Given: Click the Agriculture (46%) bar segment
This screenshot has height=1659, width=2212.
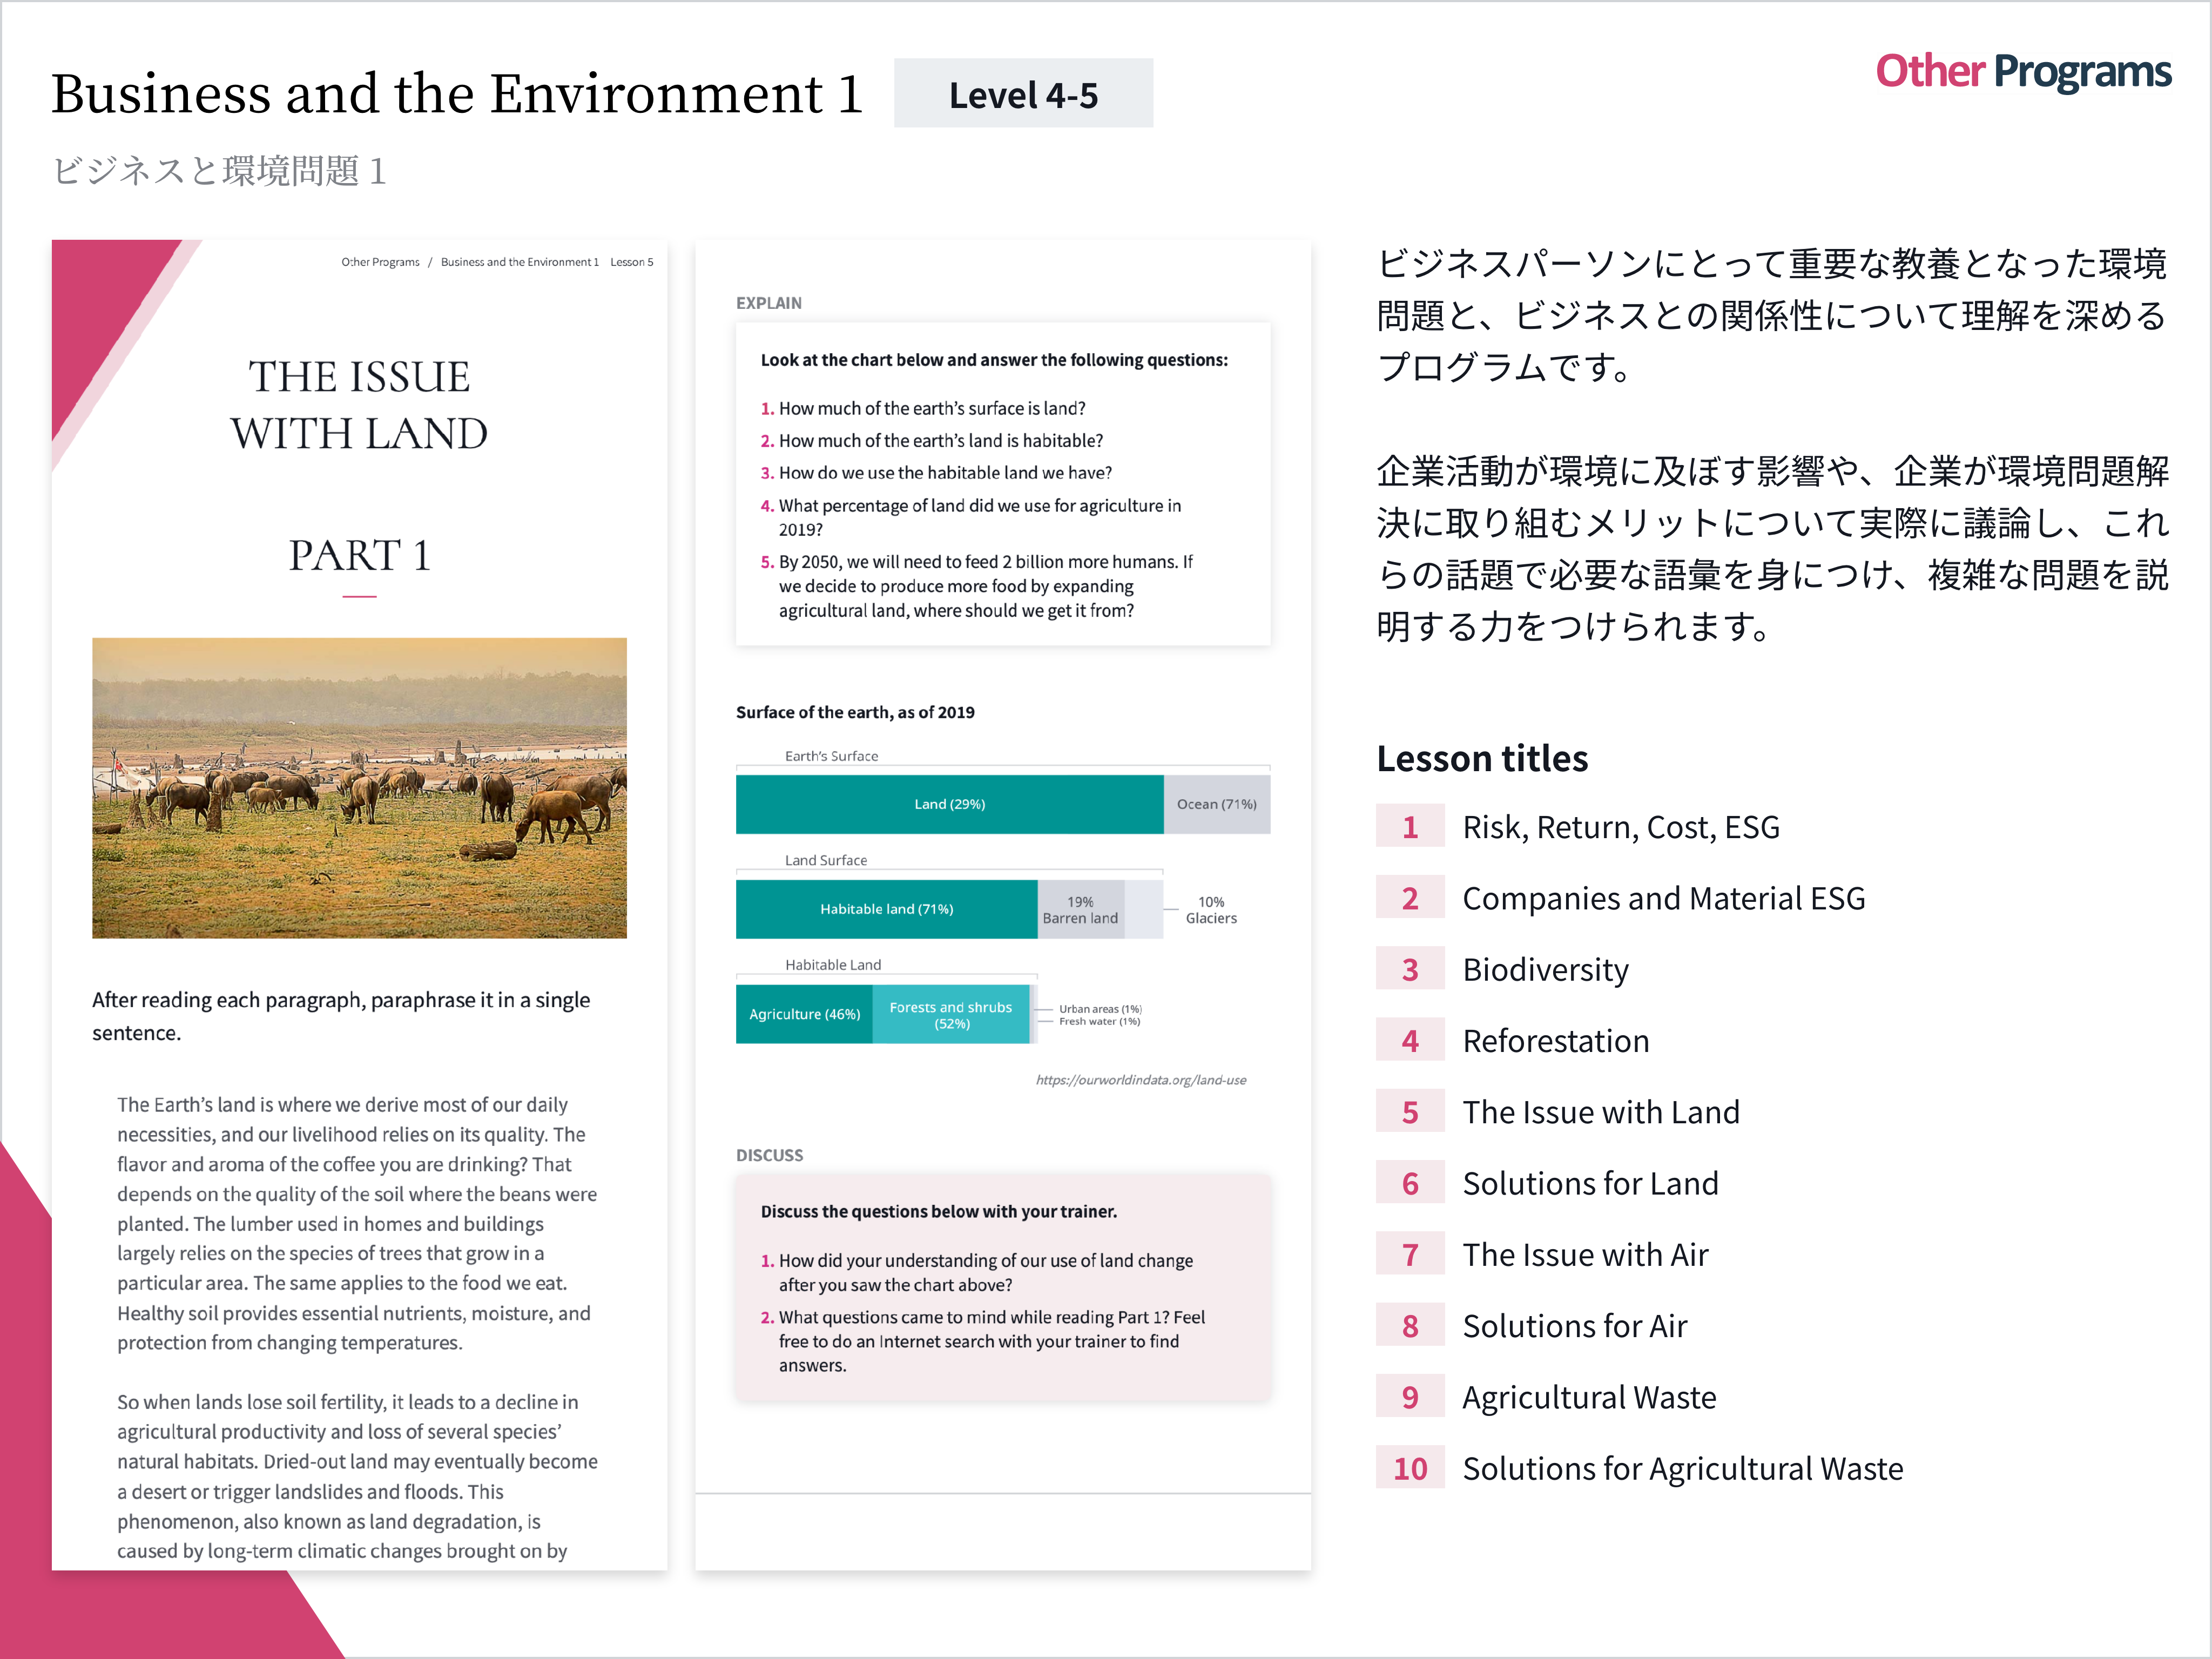Looking at the screenshot, I should point(804,1014).
